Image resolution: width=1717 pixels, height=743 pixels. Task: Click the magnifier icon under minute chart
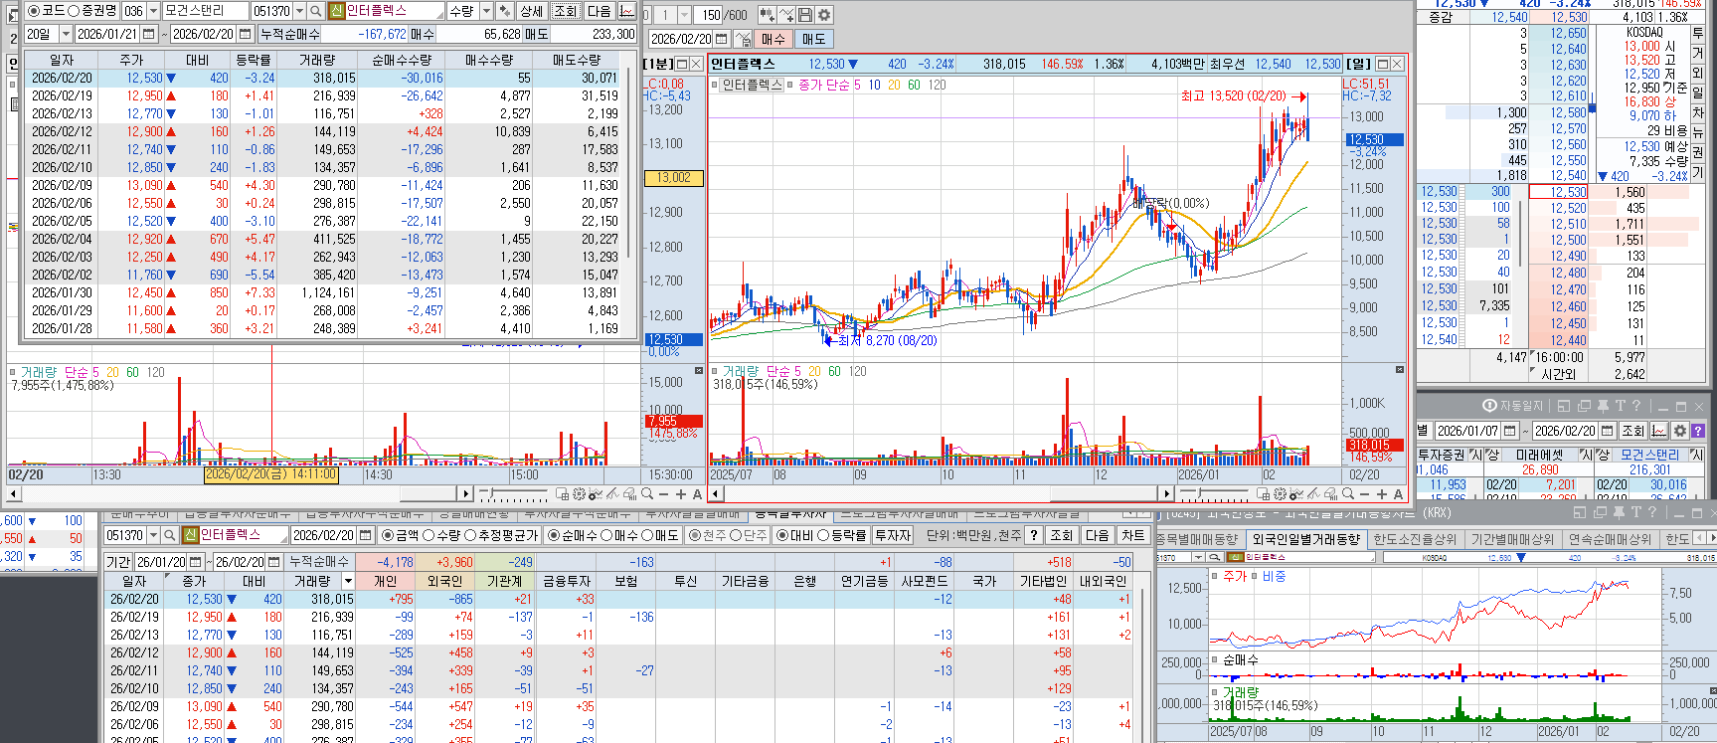[647, 494]
